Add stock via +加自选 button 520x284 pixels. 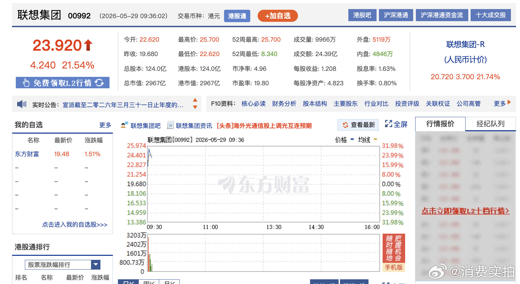pyautogui.click(x=278, y=16)
